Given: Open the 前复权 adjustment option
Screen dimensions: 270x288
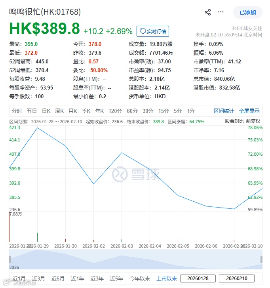Looking at the screenshot, I should [253, 121].
